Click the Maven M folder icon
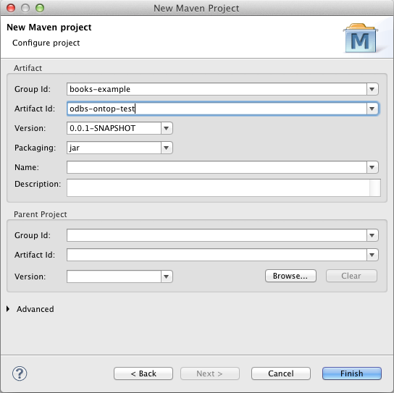This screenshot has height=393, width=394. click(361, 38)
